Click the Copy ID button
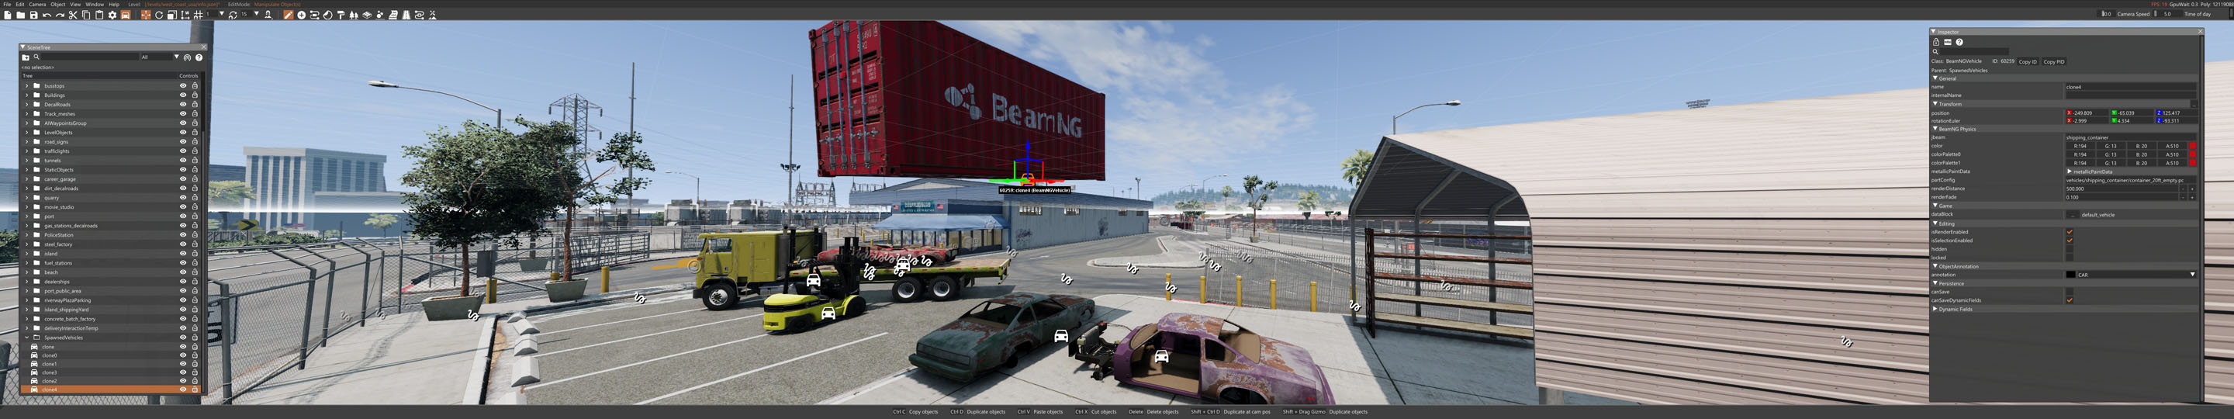The image size is (2234, 419). 2028,61
